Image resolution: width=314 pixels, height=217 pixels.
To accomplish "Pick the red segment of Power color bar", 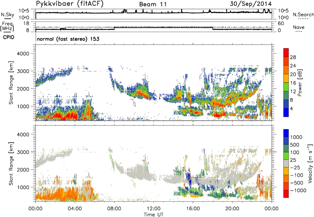I will (286, 53).
